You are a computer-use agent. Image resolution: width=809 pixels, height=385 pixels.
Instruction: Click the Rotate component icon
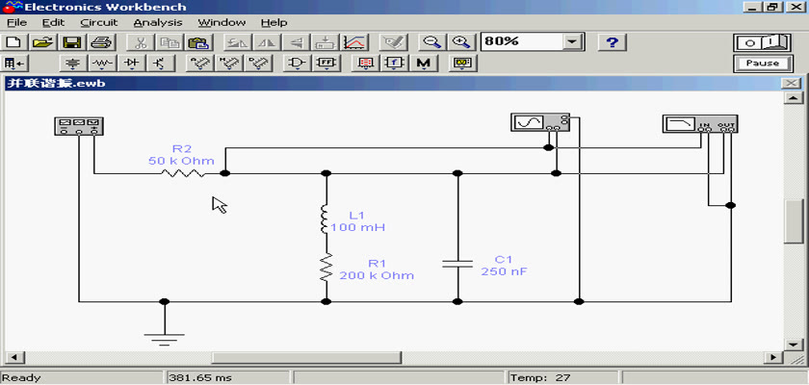[x=238, y=42]
